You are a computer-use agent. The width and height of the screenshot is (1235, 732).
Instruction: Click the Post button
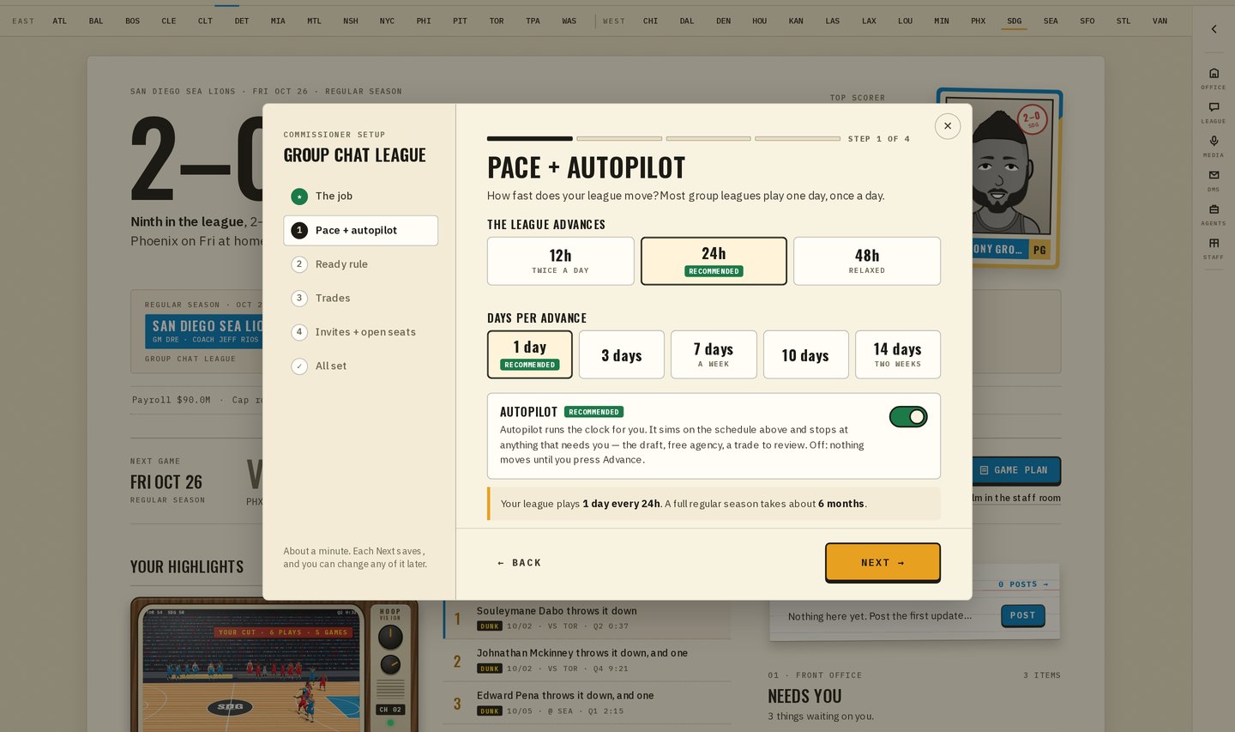pos(1022,615)
